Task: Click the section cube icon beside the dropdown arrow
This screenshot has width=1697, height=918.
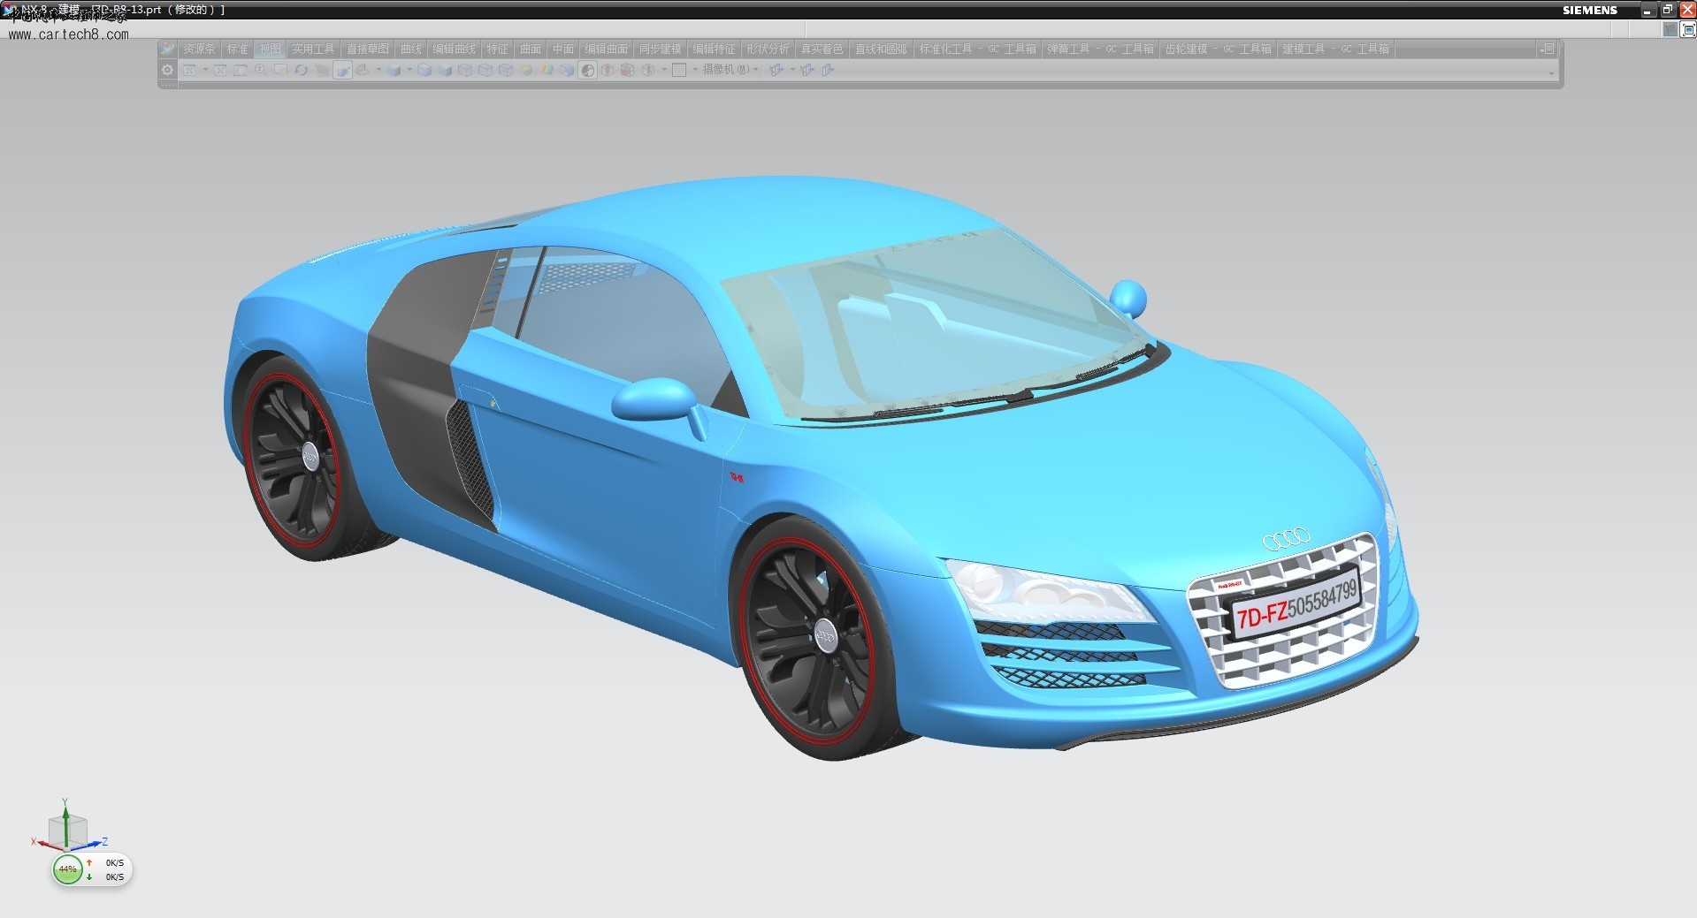Action: [647, 70]
